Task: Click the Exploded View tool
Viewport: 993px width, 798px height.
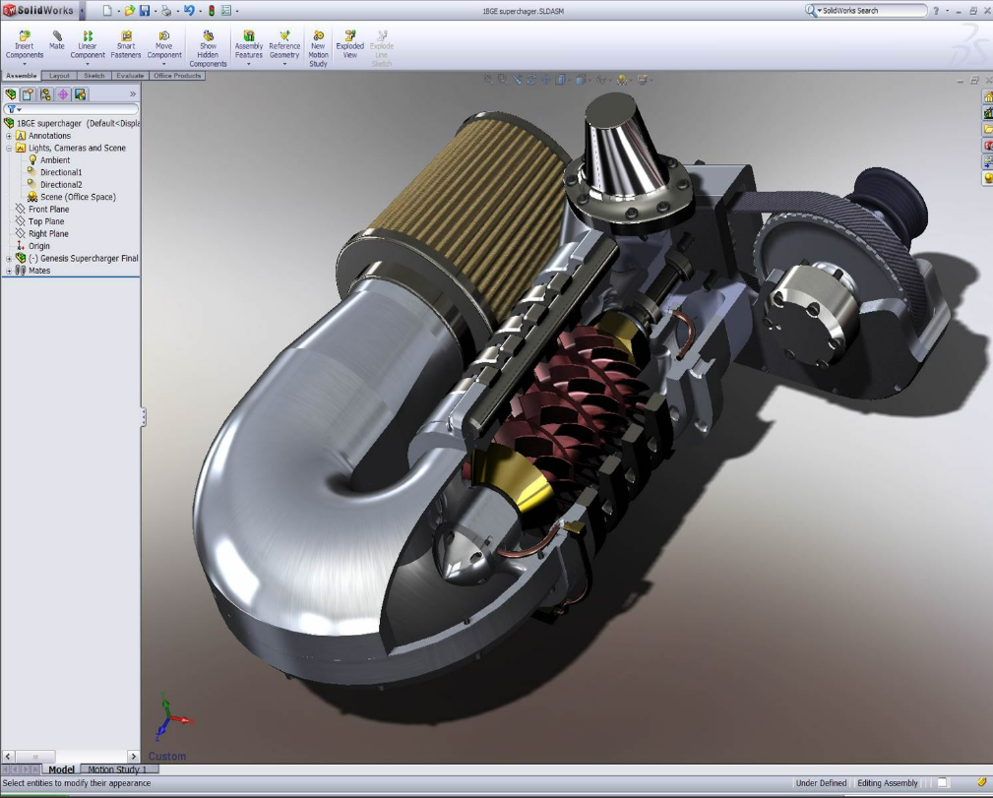Action: [x=350, y=44]
